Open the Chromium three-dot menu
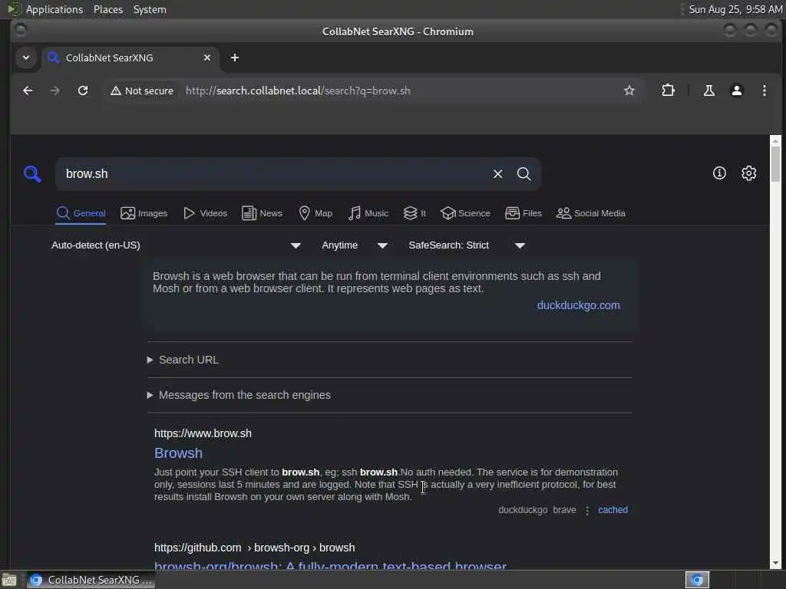 click(x=764, y=90)
